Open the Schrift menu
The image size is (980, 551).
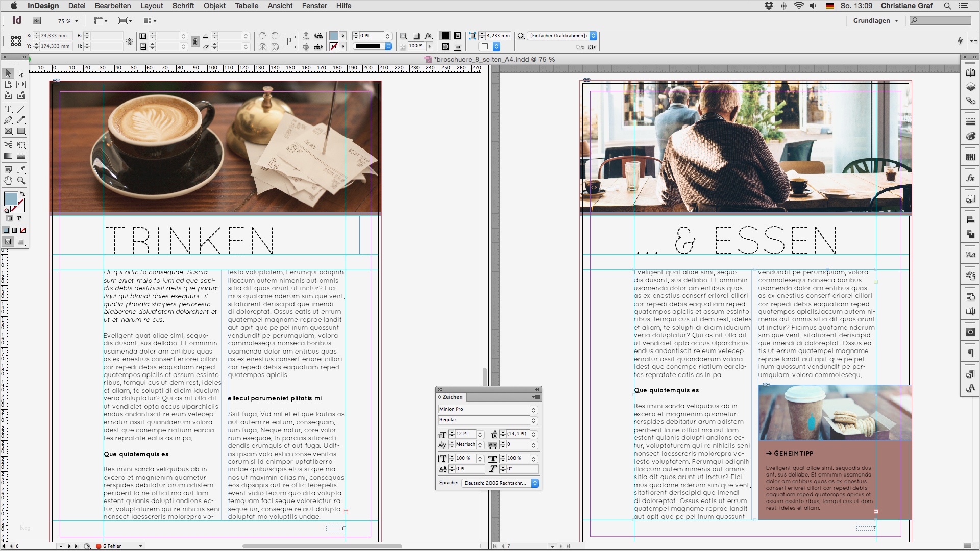pyautogui.click(x=183, y=6)
